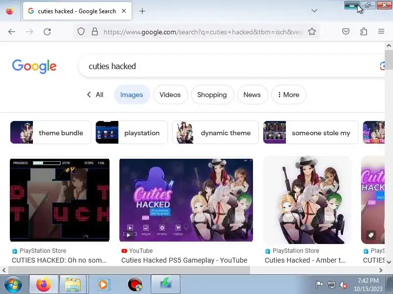Open Firefox application hamburger menu
Screen dimensions: 393x294
pyautogui.click(x=381, y=31)
